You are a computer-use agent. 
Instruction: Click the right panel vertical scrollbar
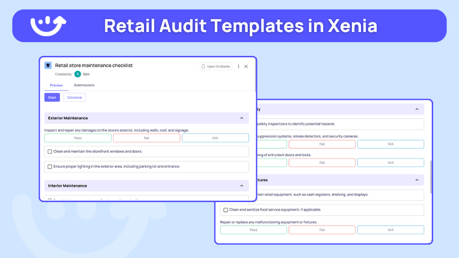click(431, 177)
